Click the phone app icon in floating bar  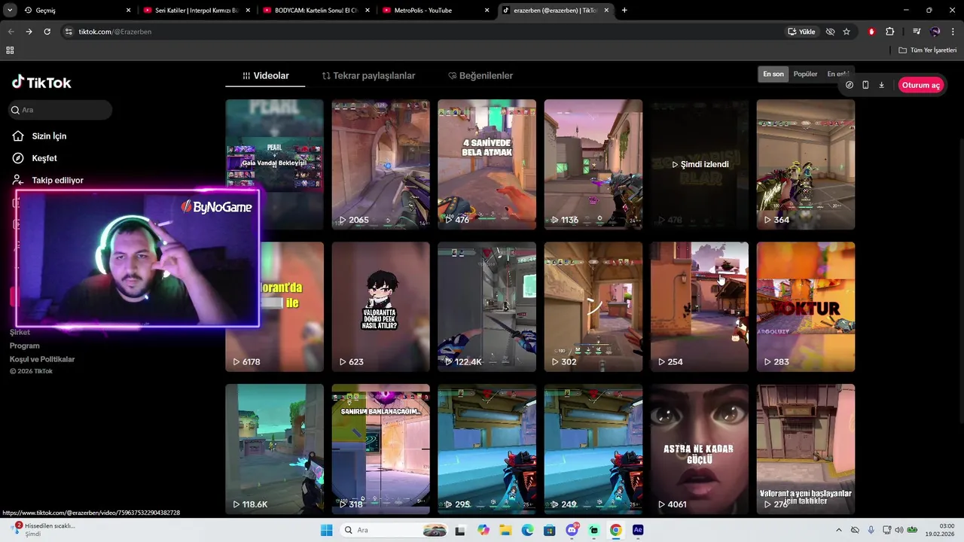[865, 85]
